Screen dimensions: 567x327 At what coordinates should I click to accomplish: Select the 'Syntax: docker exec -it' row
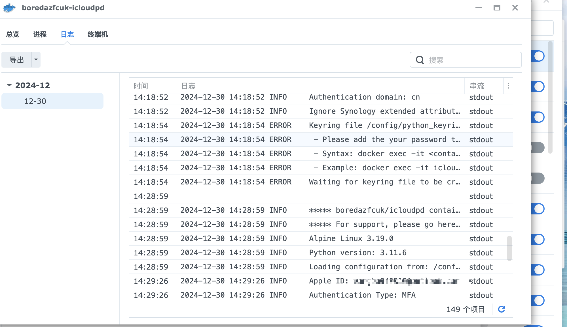click(321, 154)
